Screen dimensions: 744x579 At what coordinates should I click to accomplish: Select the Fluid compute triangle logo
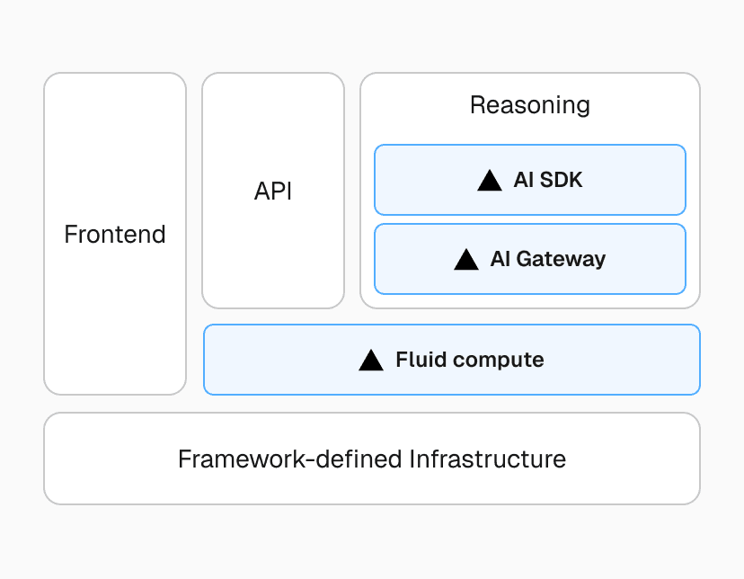[371, 361]
